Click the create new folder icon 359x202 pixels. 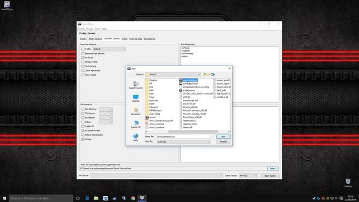[209, 75]
